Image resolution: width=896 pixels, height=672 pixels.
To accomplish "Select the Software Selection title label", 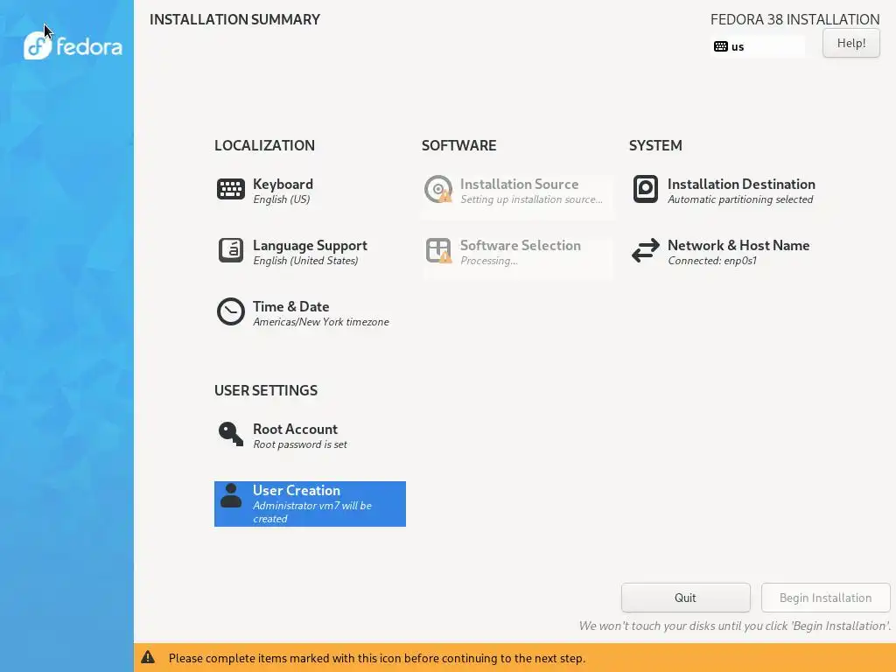I will point(520,245).
